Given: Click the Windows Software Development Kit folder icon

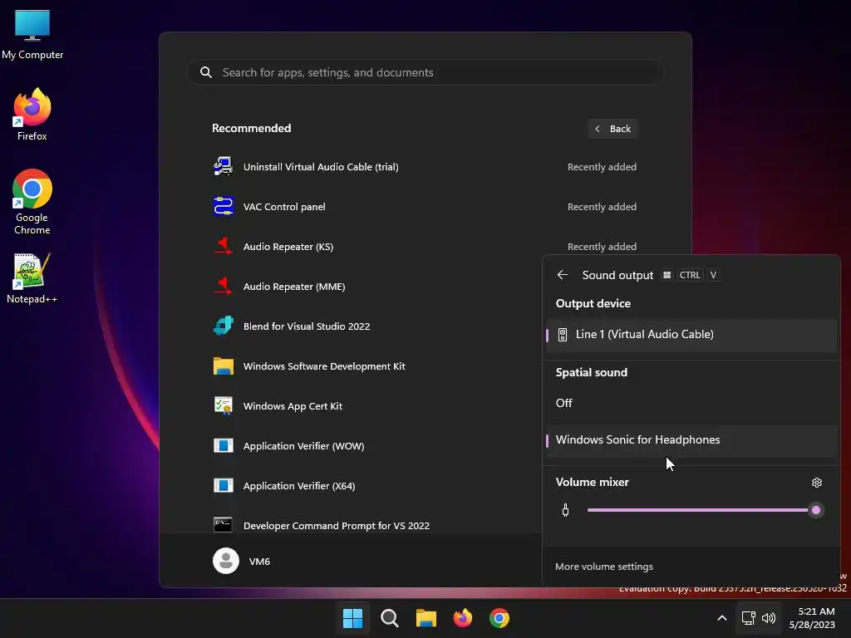Looking at the screenshot, I should [223, 366].
